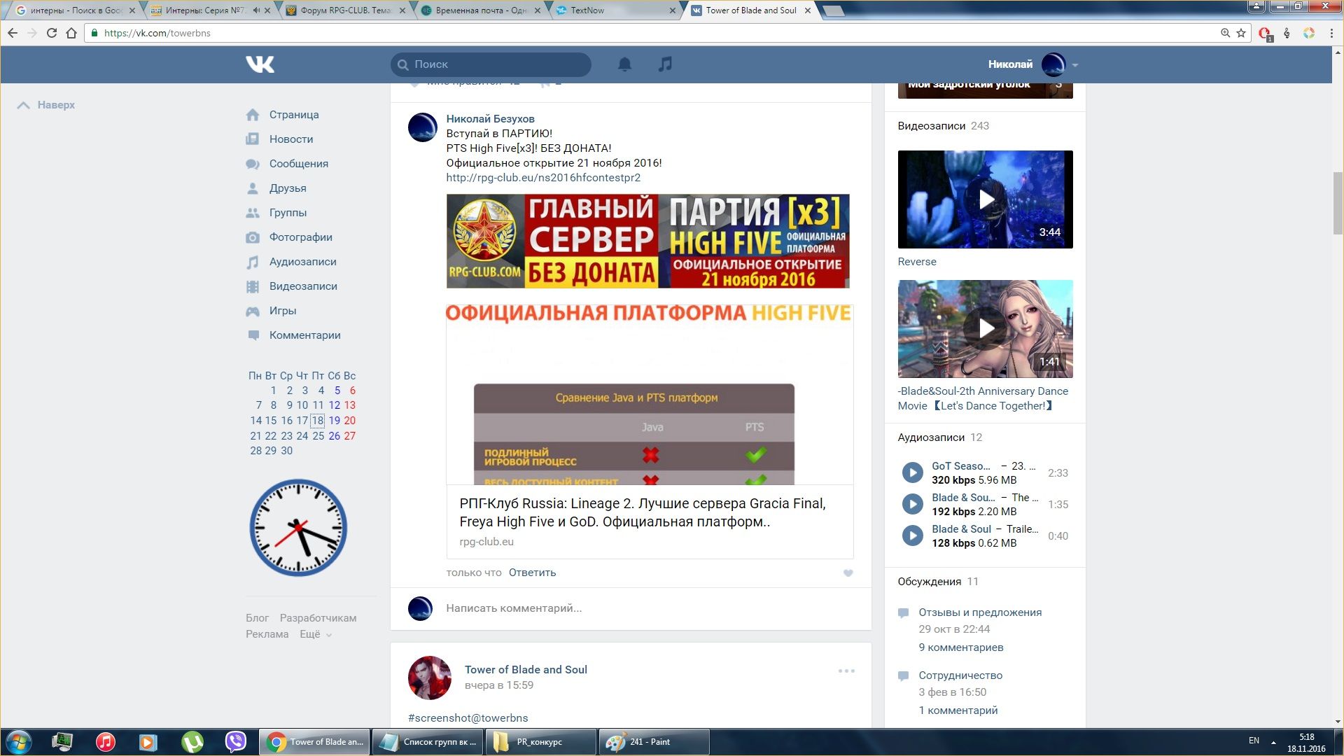Click the VK logo in header
The image size is (1344, 756).
[x=260, y=64]
